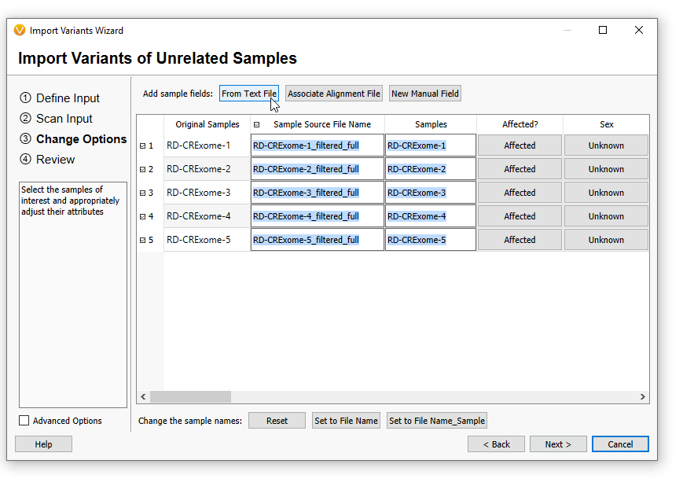
Task: Select the Review step in sidebar
Action: 55,160
